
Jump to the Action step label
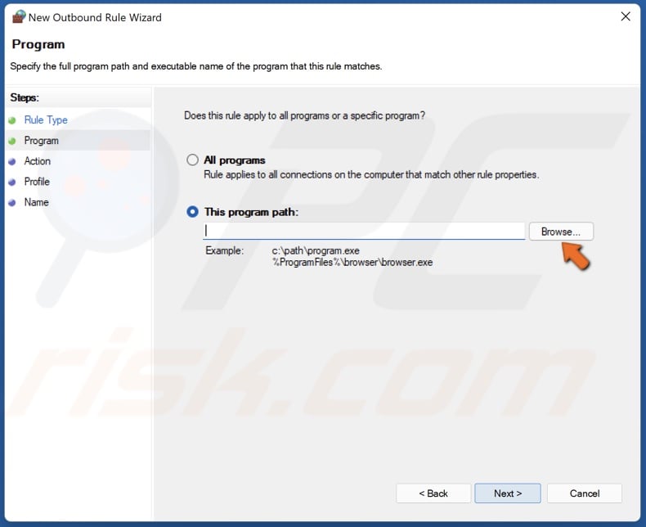38,161
